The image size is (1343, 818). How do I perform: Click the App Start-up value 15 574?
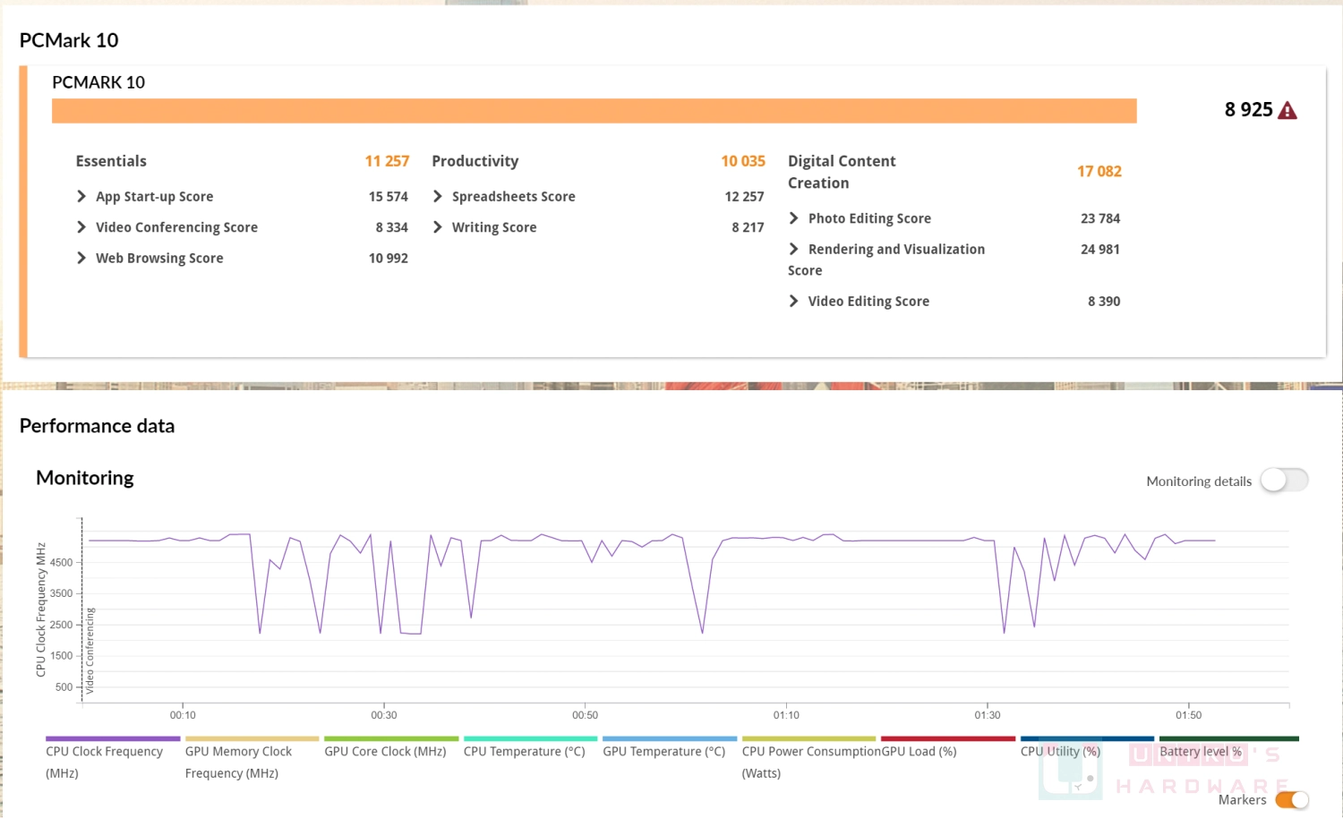click(x=389, y=197)
